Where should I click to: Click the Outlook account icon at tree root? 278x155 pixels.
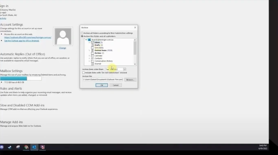(x=89, y=40)
